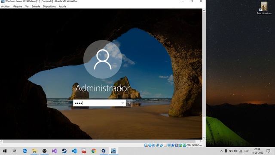This screenshot has height=155, width=275.
Task: Open the Machinarium desktop shortcut
Action: tap(264, 8)
